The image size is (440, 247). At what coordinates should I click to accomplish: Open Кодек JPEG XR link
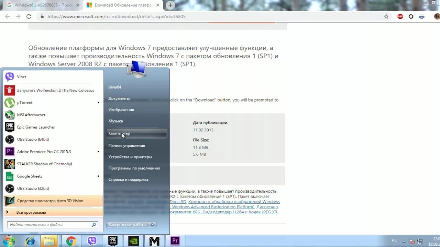tap(263, 212)
